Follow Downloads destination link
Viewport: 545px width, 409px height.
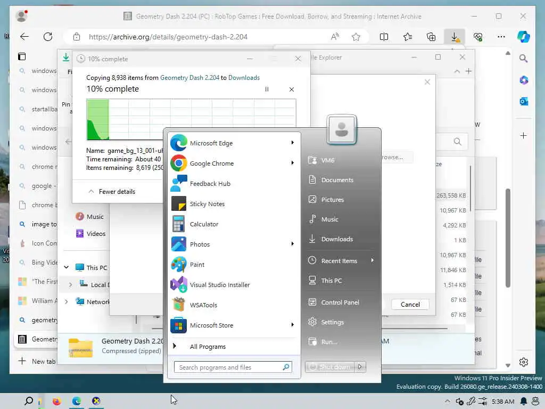coord(244,78)
